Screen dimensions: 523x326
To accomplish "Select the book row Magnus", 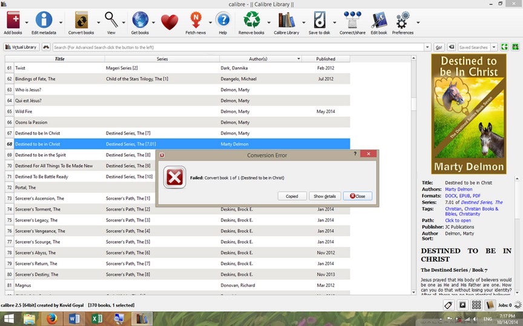I will tap(177, 286).
